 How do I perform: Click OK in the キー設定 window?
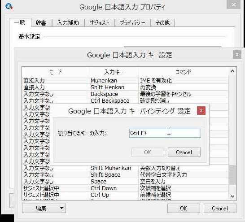[184, 209]
